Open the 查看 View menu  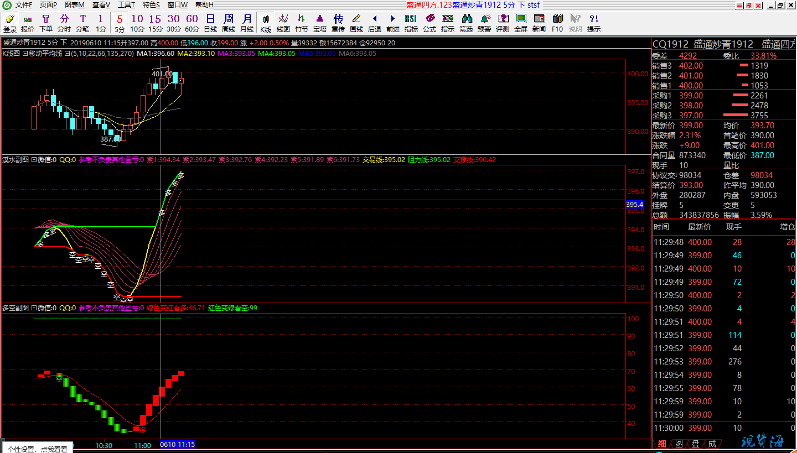[101, 5]
